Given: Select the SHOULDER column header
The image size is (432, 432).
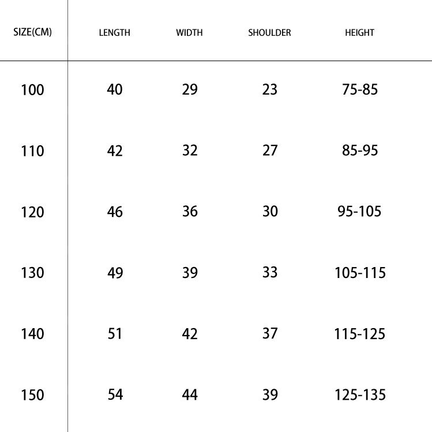Looking at the screenshot, I should [x=269, y=33].
